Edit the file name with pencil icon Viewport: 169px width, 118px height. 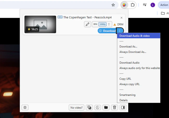pos(87,24)
